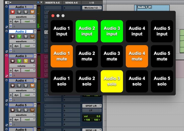Viewport: 184px width, 131px height.
Task: Solo the Audio 2 track
Action: coord(26,36)
